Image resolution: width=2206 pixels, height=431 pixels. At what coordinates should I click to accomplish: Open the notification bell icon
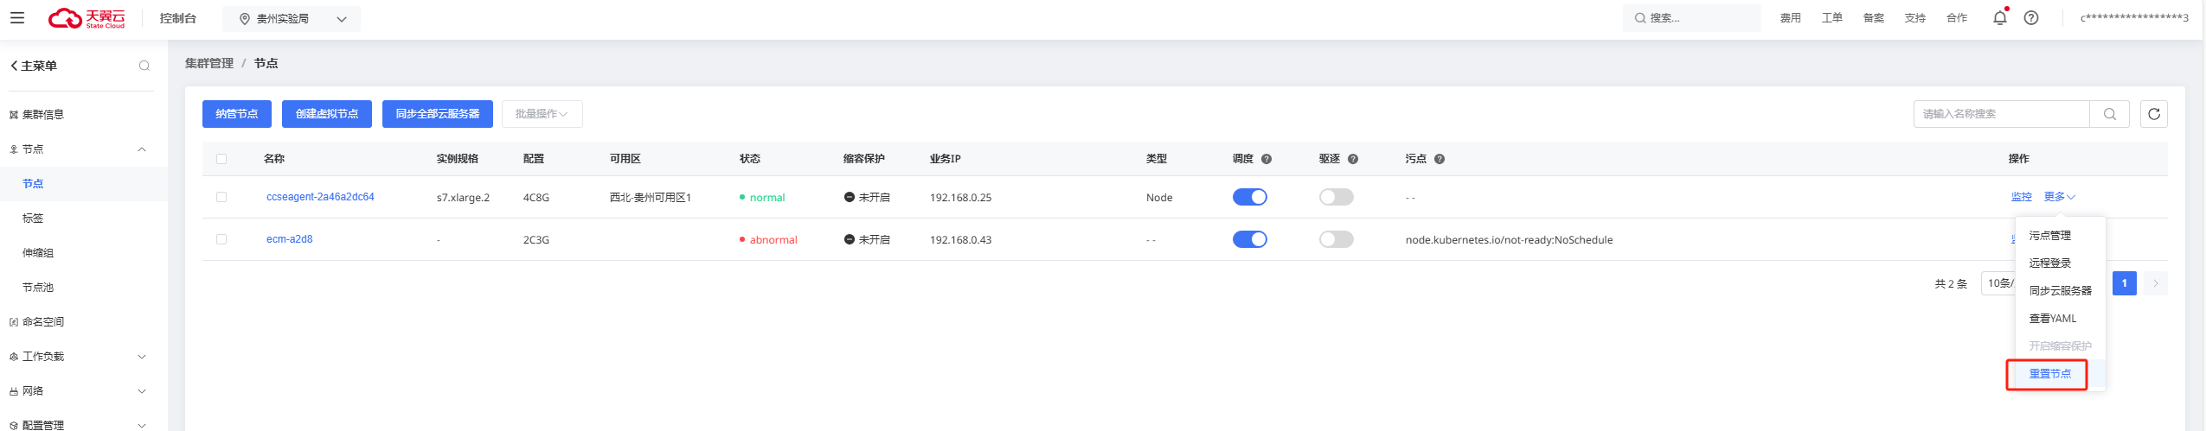(x=2000, y=17)
